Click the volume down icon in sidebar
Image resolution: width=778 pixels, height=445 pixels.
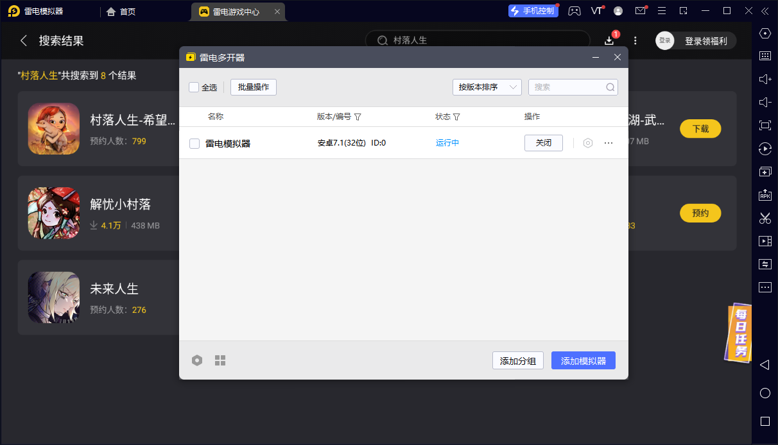point(765,102)
